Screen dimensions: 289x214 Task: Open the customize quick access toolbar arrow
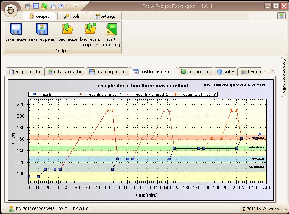point(75,6)
